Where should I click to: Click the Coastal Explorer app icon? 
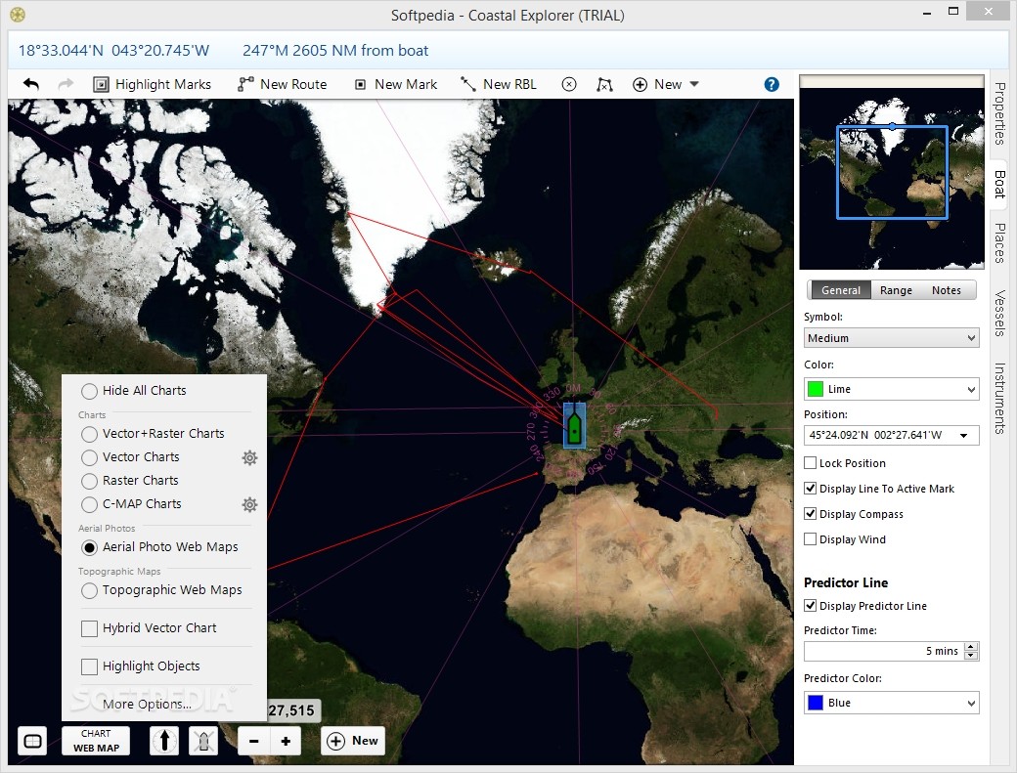(18, 14)
